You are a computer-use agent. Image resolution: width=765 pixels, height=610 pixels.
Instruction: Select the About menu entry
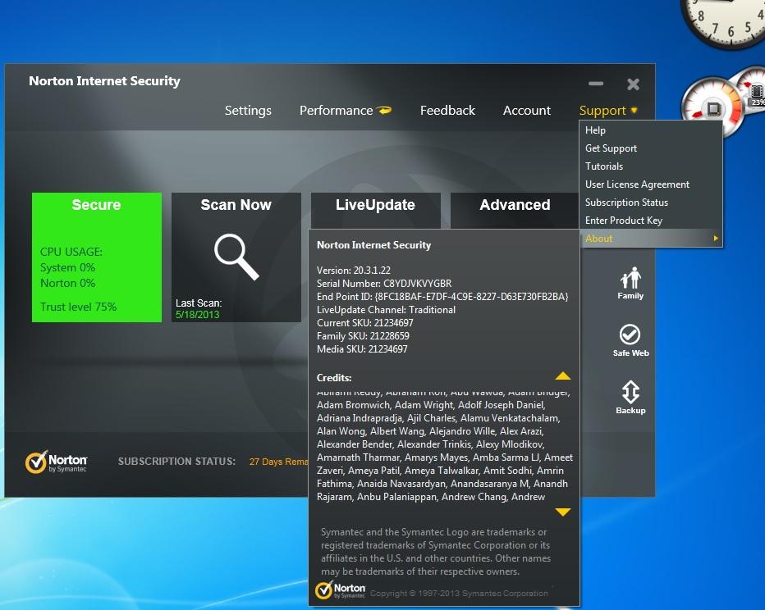pos(652,239)
